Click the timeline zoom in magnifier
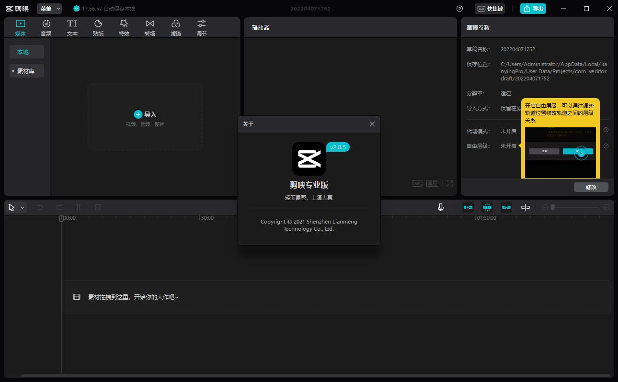 [606, 207]
